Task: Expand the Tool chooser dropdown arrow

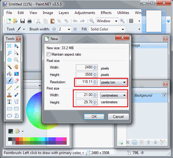Action: 24,29
